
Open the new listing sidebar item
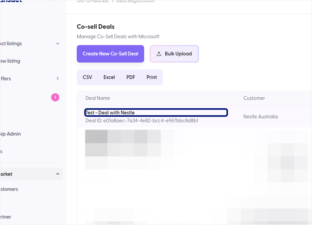point(10,61)
